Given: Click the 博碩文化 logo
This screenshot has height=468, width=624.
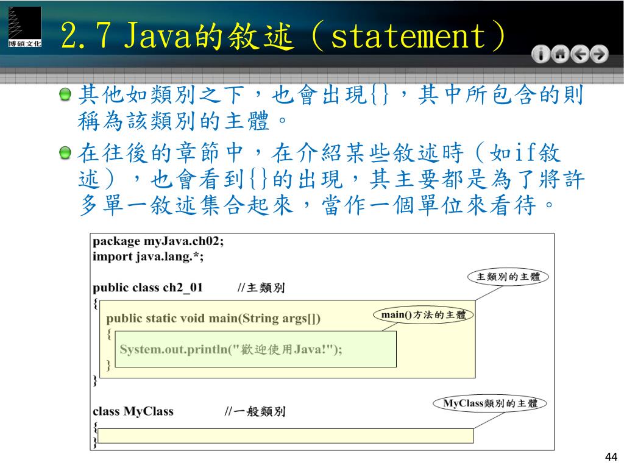Looking at the screenshot, I should click(x=24, y=27).
